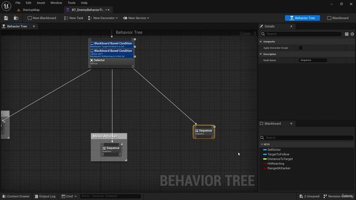
Task: Click the Details panel pencil icon
Action: (261, 26)
